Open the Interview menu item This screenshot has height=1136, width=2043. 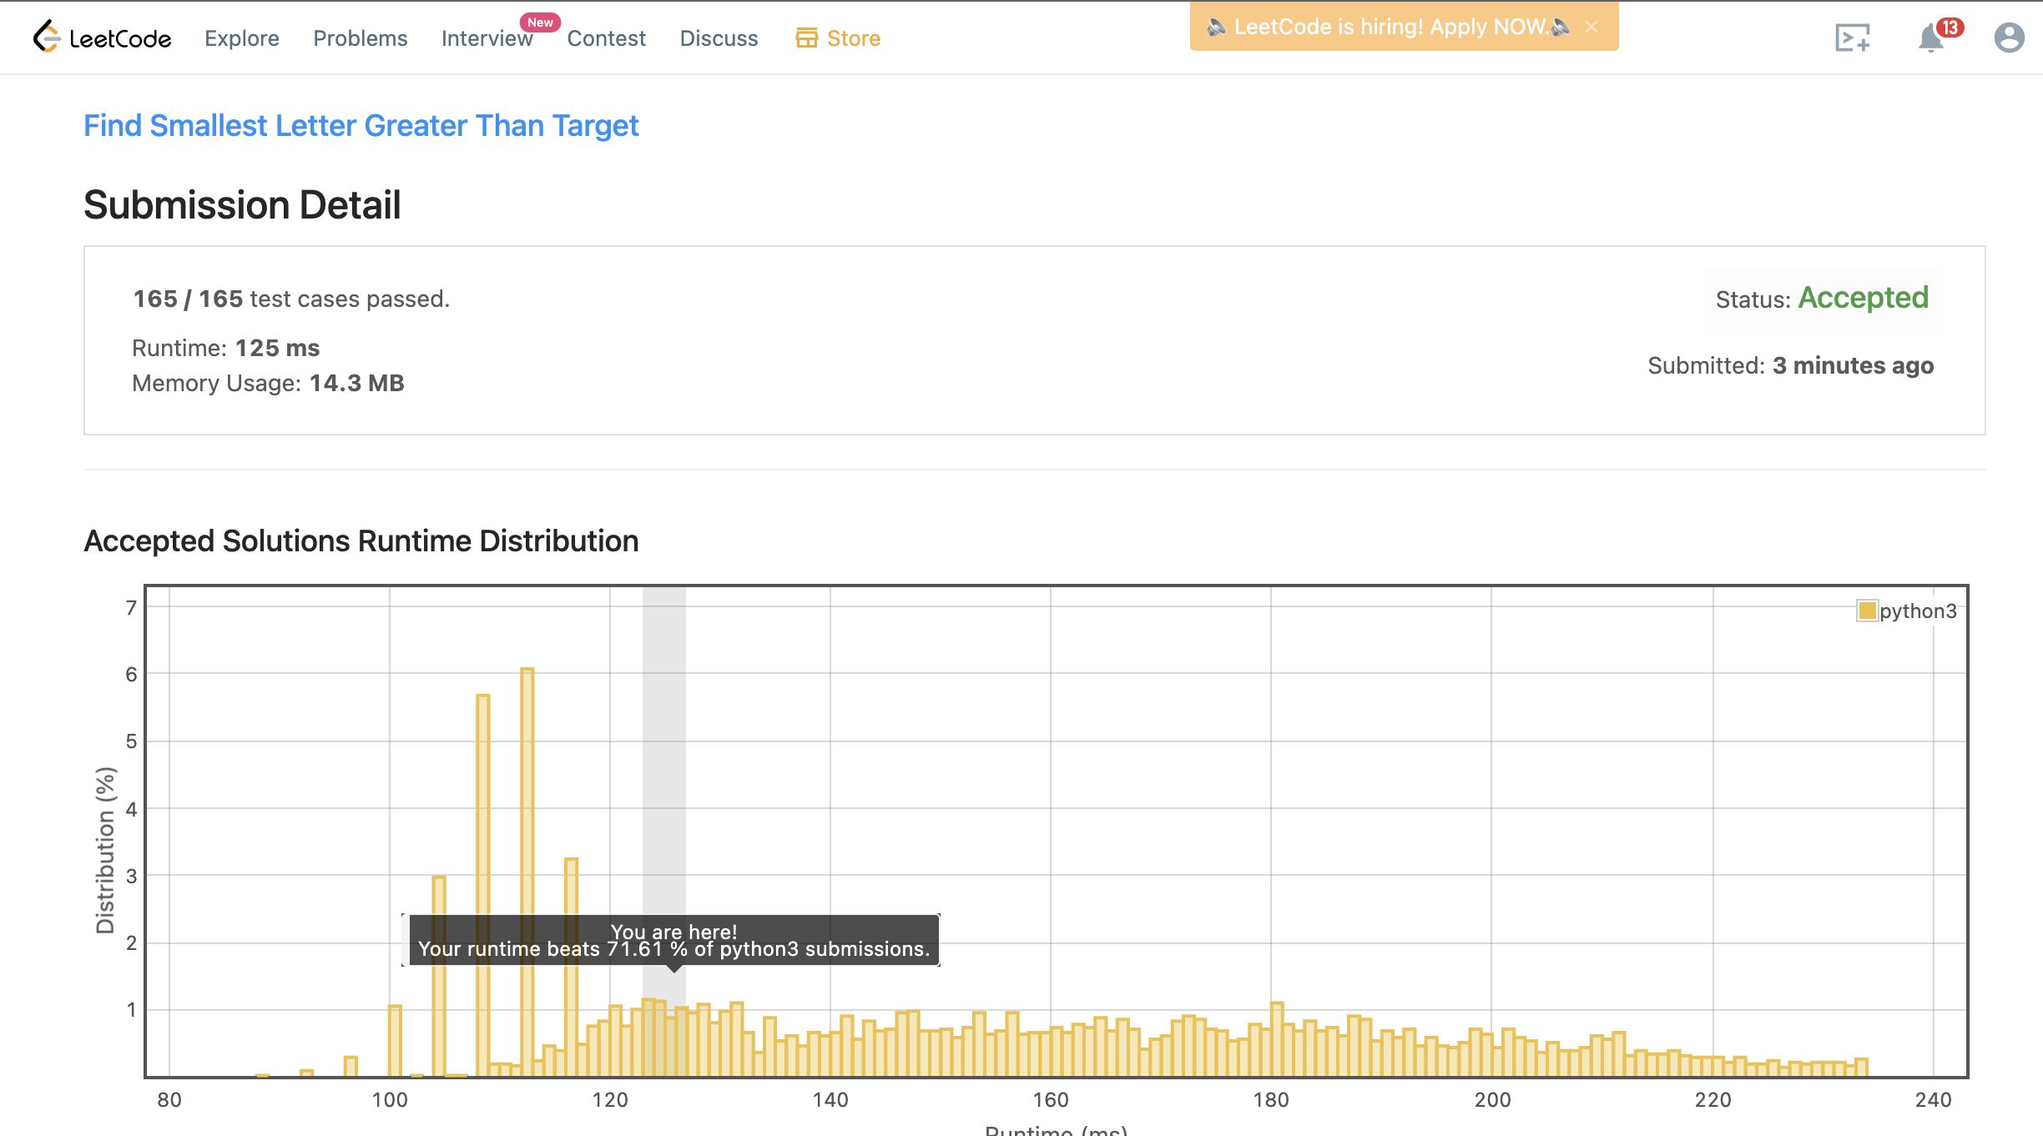[x=487, y=38]
